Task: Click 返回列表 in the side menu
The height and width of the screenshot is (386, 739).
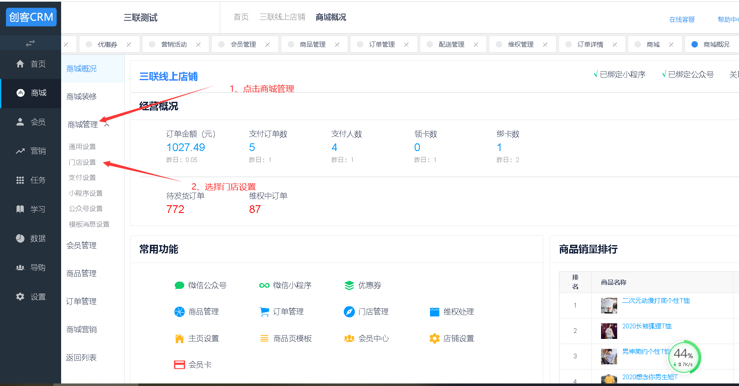Action: click(x=81, y=358)
